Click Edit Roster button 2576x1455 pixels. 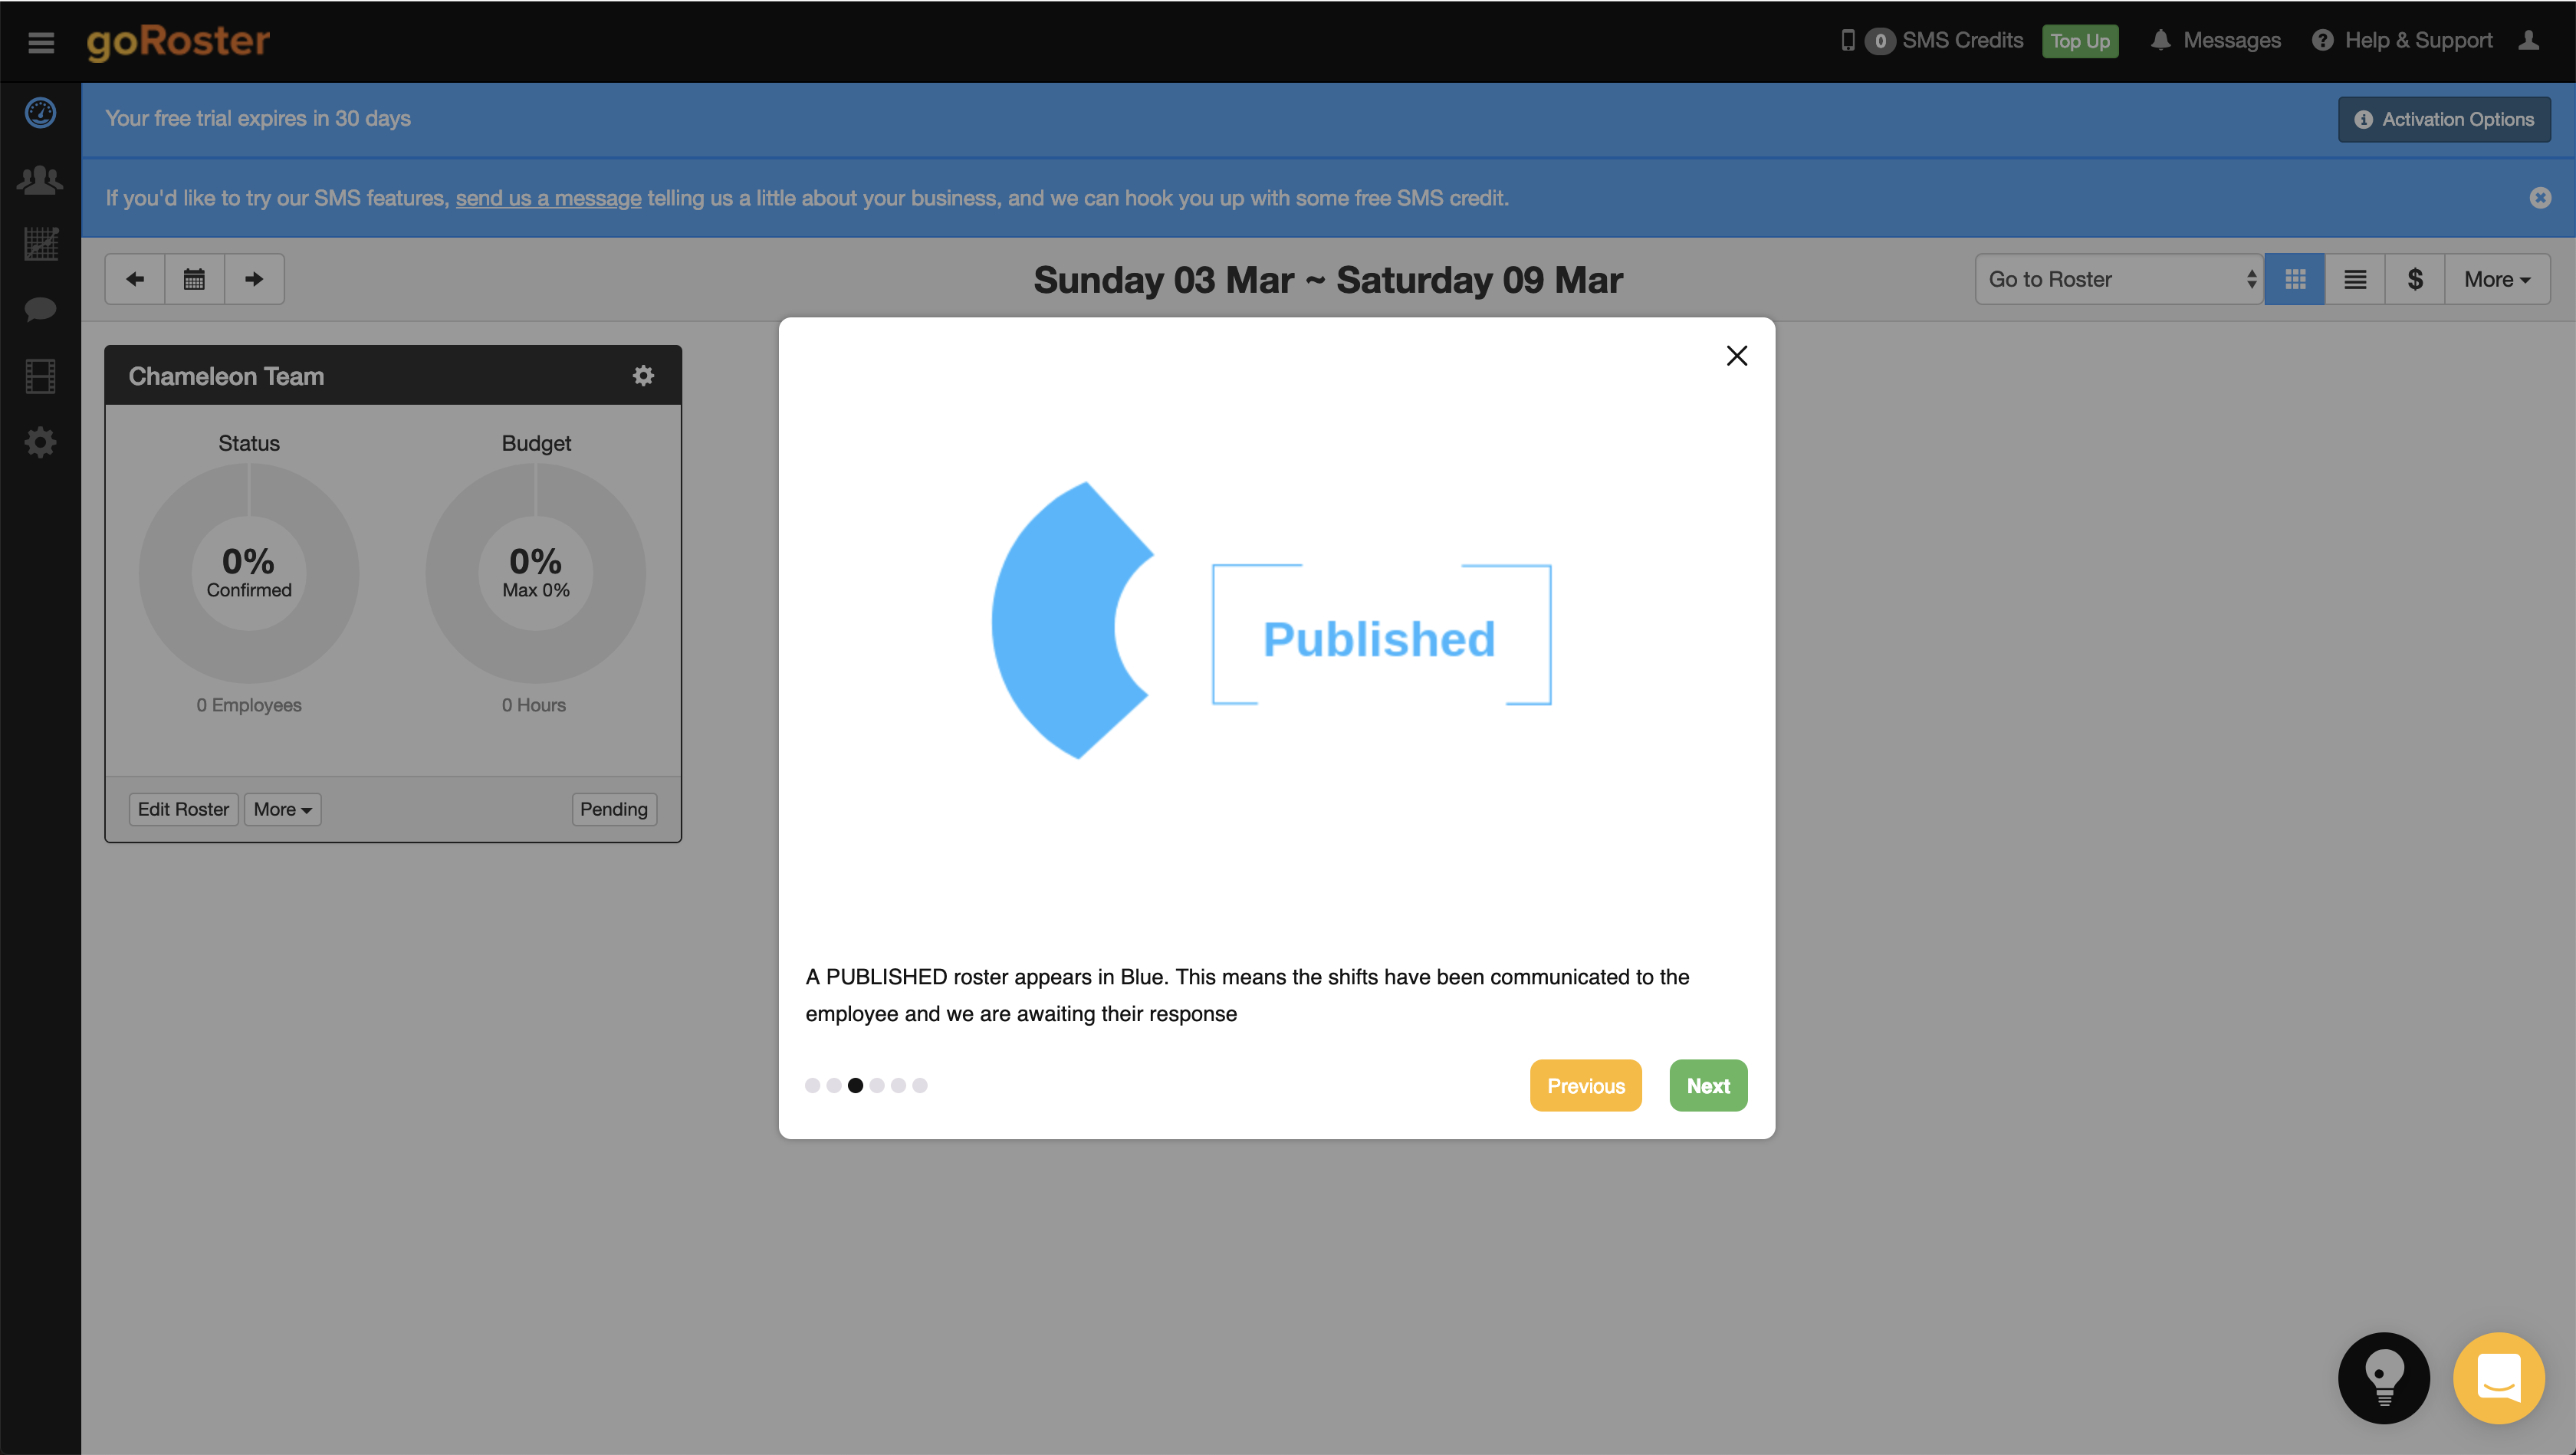point(183,809)
